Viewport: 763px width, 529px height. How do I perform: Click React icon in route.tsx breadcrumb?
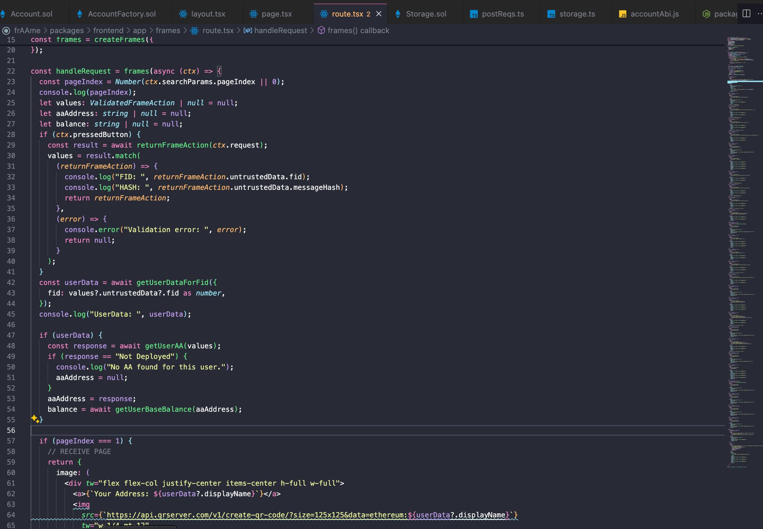click(195, 31)
